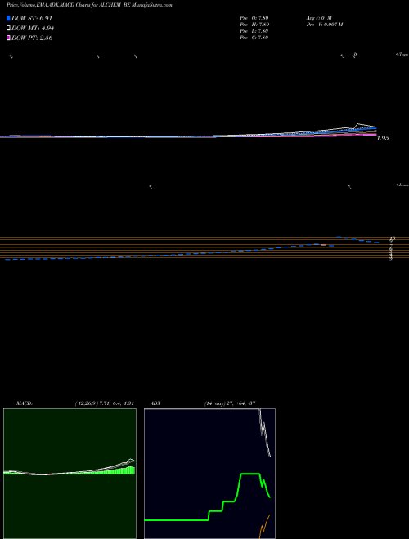This screenshot has height=539, width=409.
Task: Click the 'MACD:' panel label
Action: click(25, 403)
